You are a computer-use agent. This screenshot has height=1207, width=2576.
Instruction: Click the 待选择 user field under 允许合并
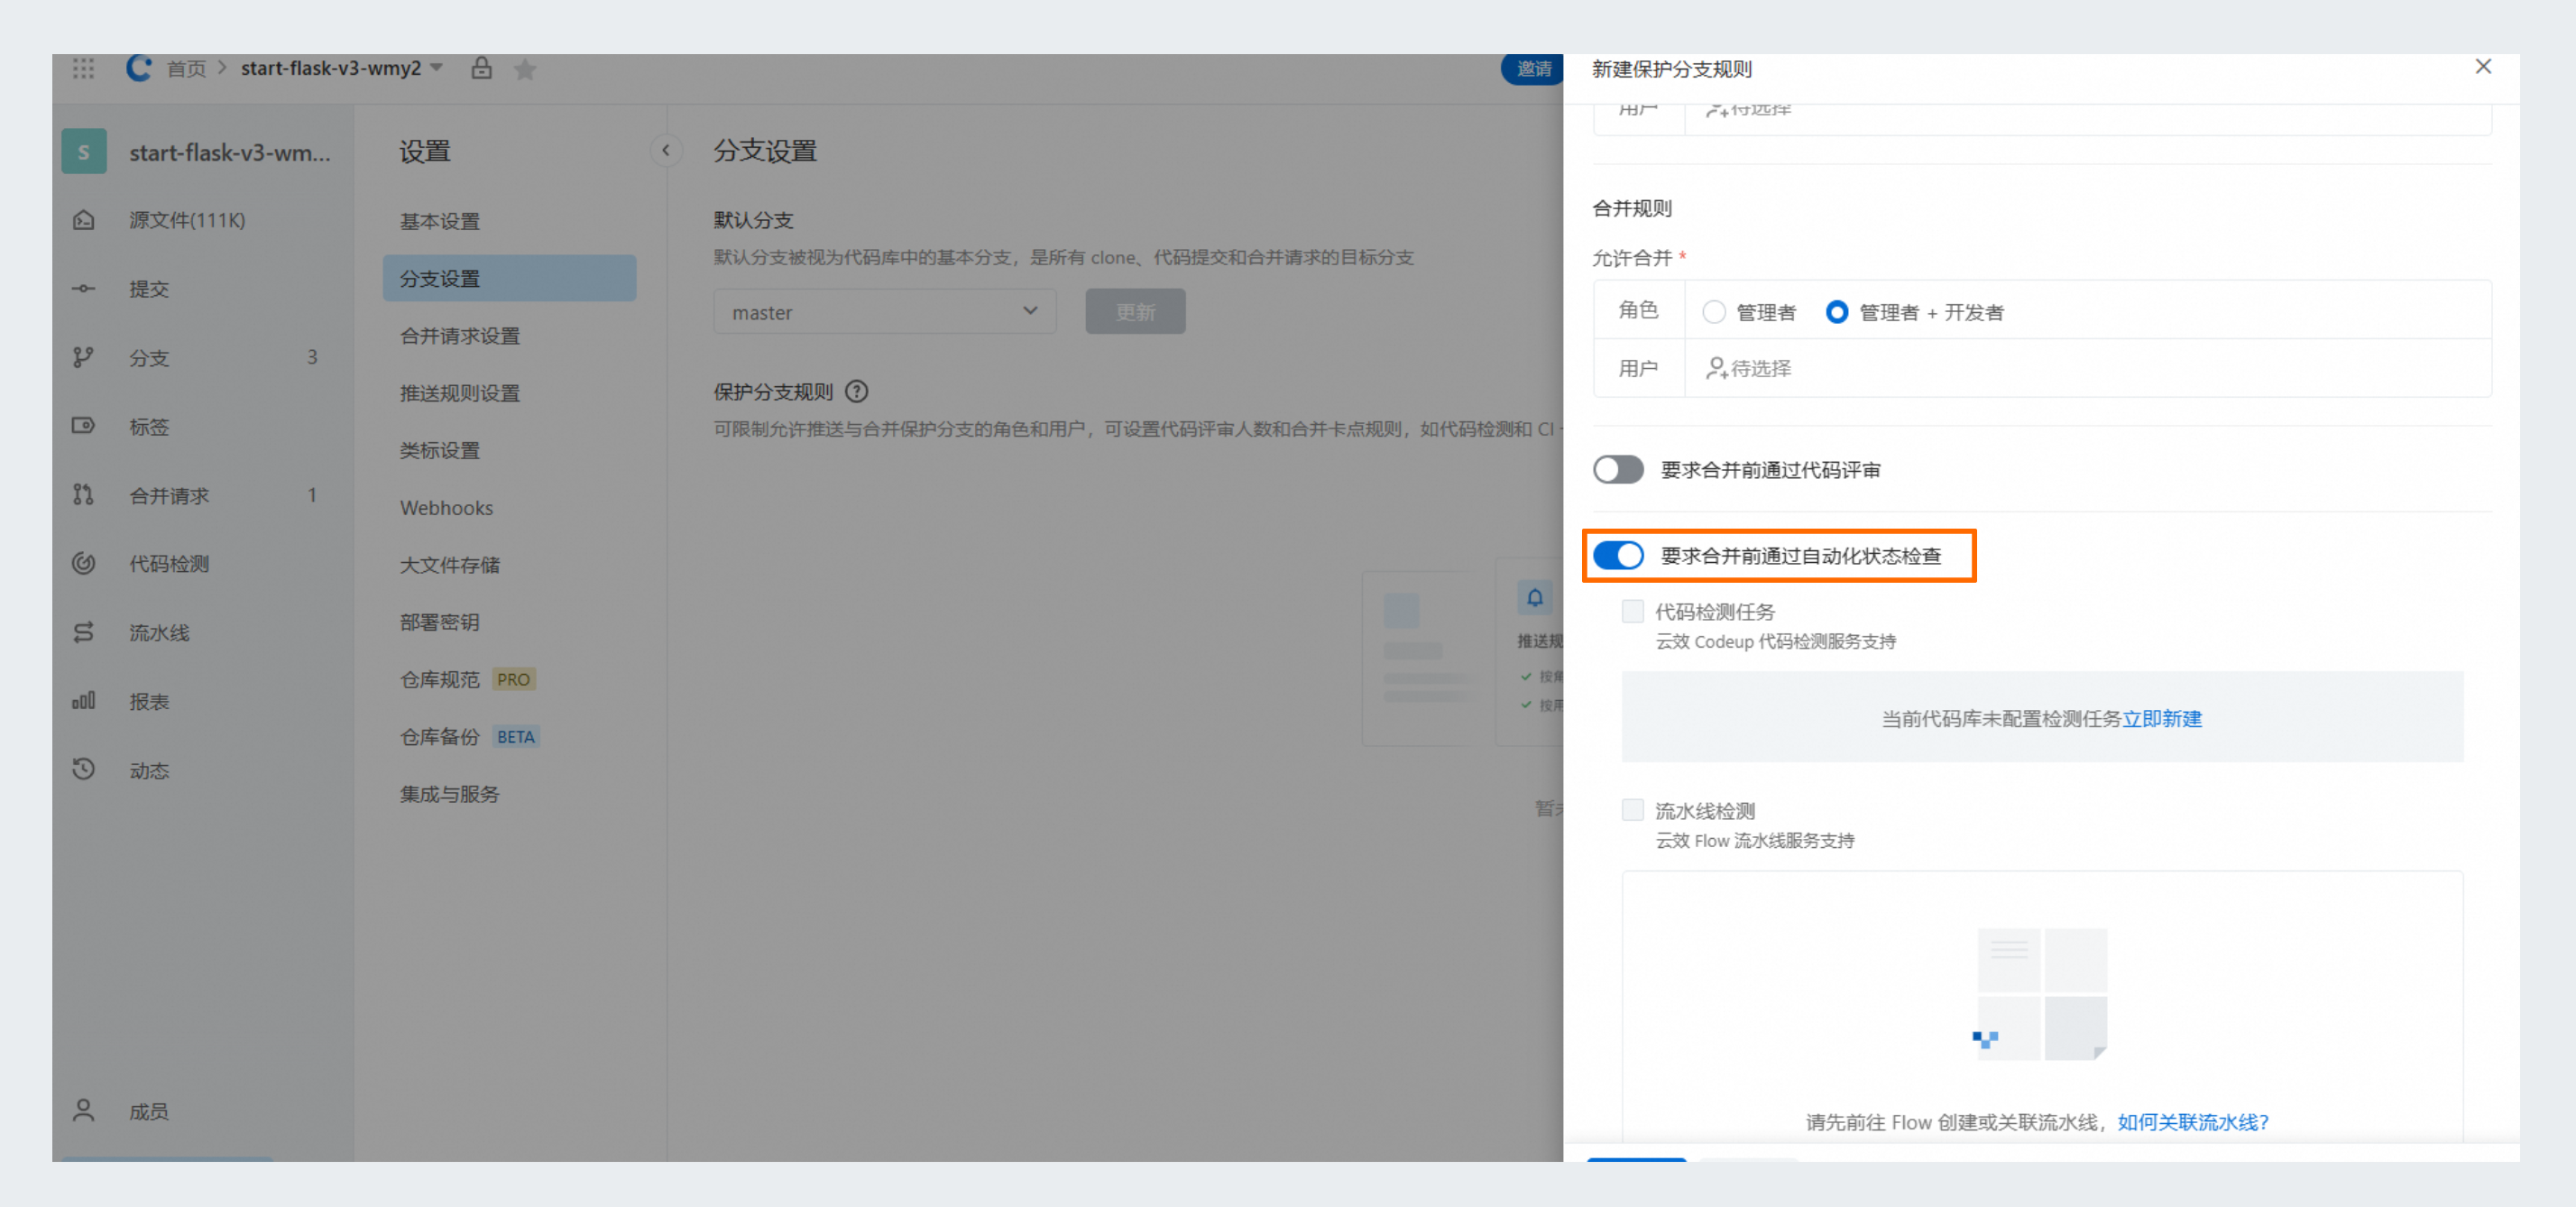tap(2088, 369)
